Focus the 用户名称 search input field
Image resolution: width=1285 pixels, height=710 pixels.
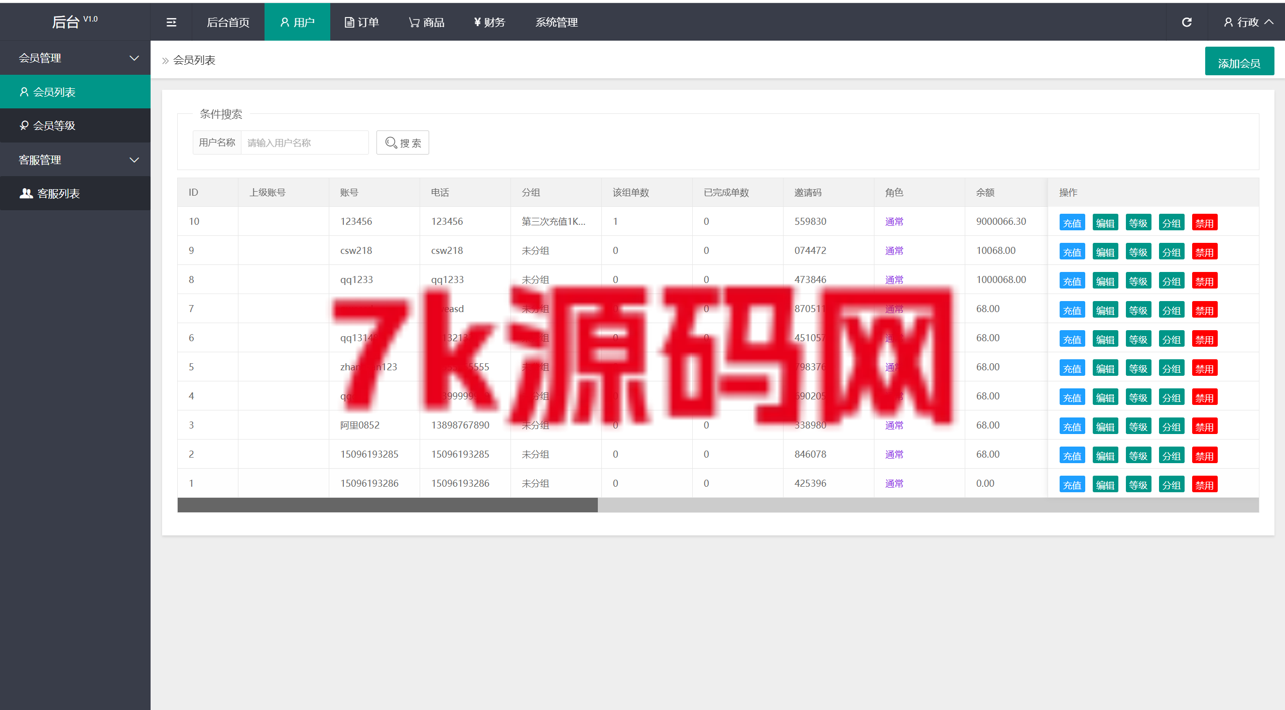(305, 143)
